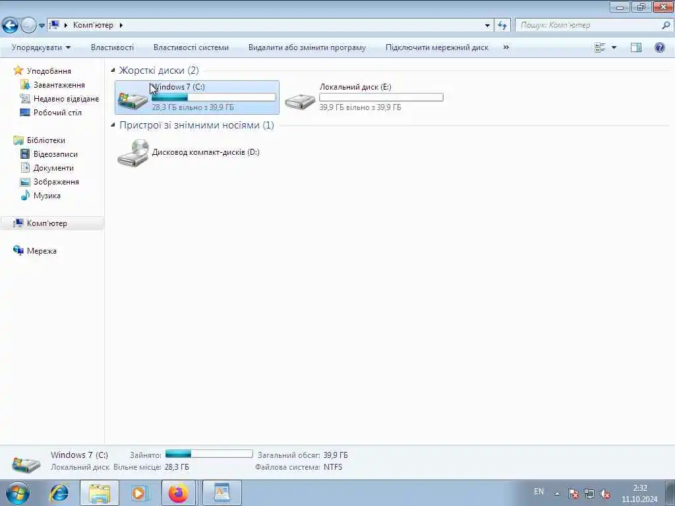Expand the arrow after Комп'ютер in address bar
Image resolution: width=675 pixels, height=506 pixels.
pos(121,25)
